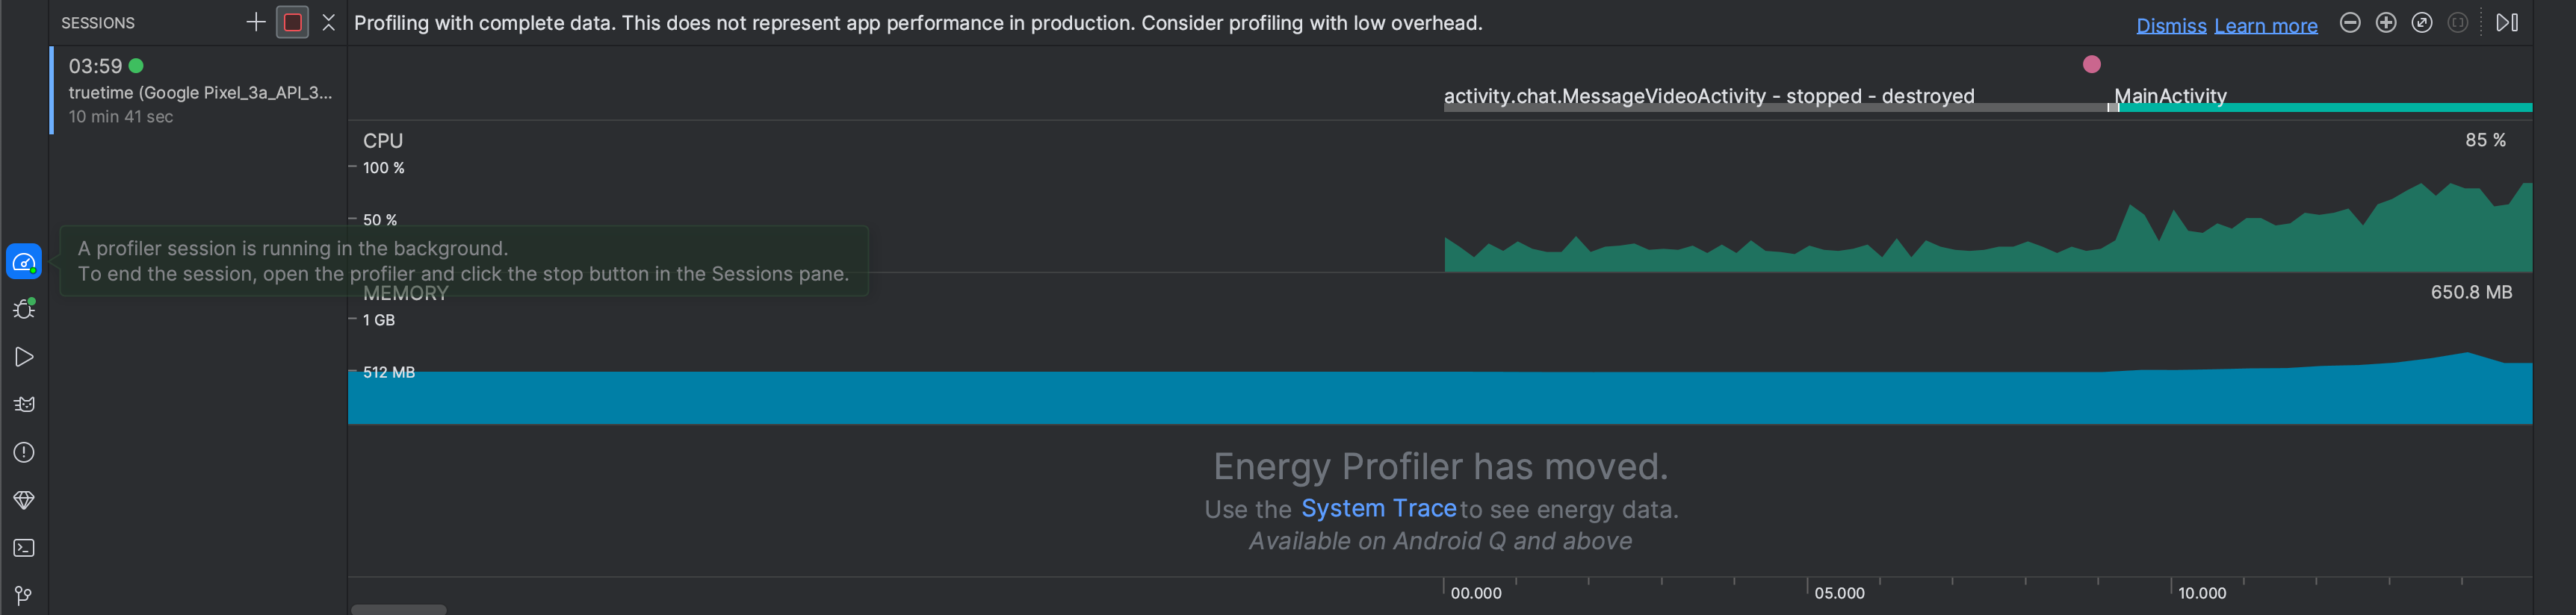2576x615 pixels.
Task: Close the Sessions pane
Action: [328, 22]
